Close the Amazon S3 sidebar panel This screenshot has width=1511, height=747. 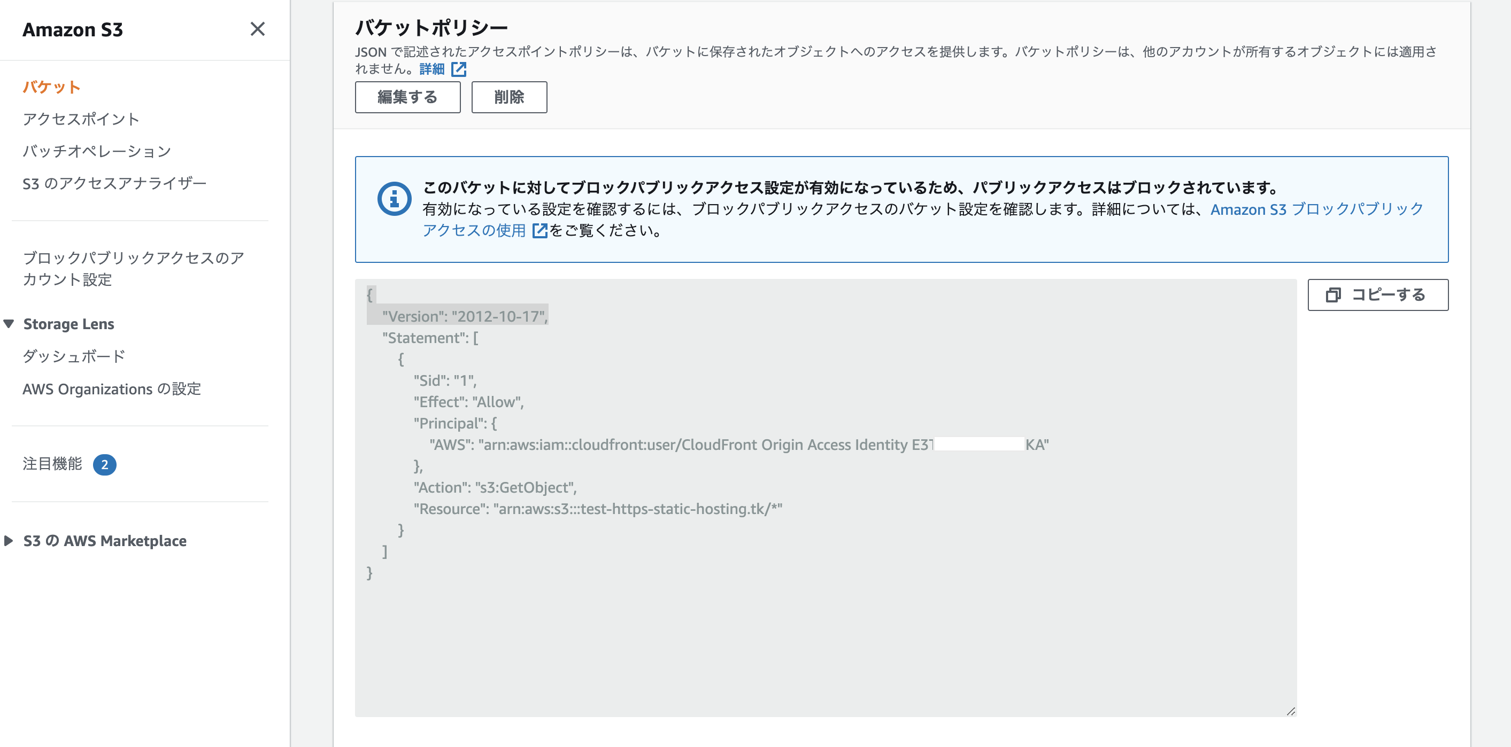tap(258, 29)
